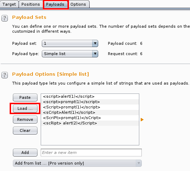This screenshot has width=190, height=171.
Task: Open help for Payload Sets section
Action: (5, 18)
